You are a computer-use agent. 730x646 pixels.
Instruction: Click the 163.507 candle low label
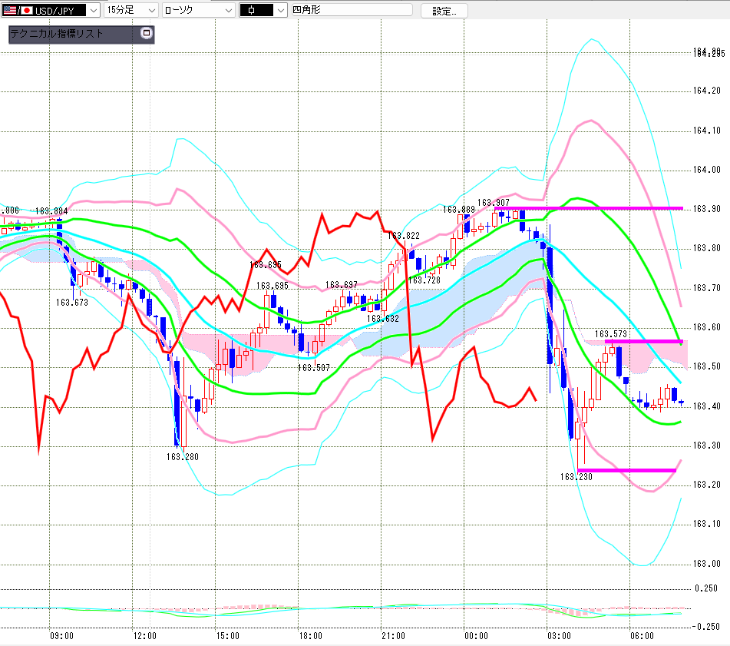[314, 368]
